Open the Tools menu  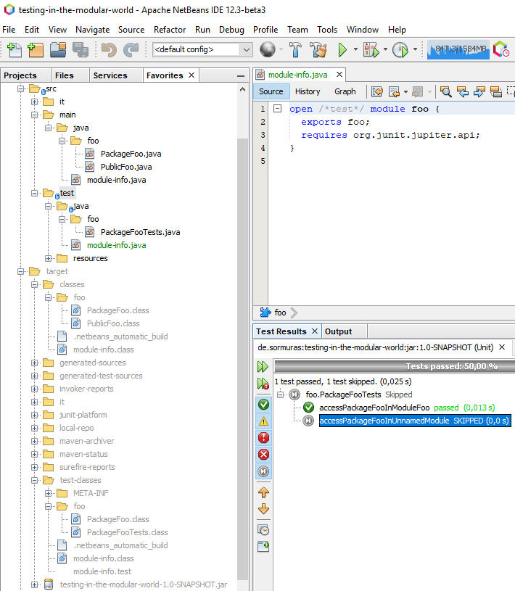click(327, 30)
